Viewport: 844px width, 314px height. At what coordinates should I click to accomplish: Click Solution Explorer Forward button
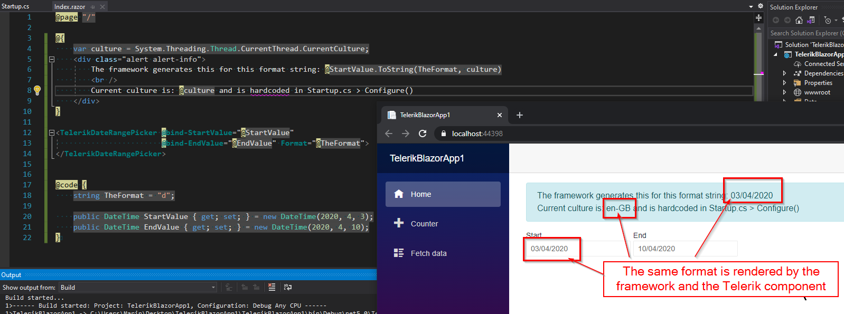pyautogui.click(x=787, y=20)
